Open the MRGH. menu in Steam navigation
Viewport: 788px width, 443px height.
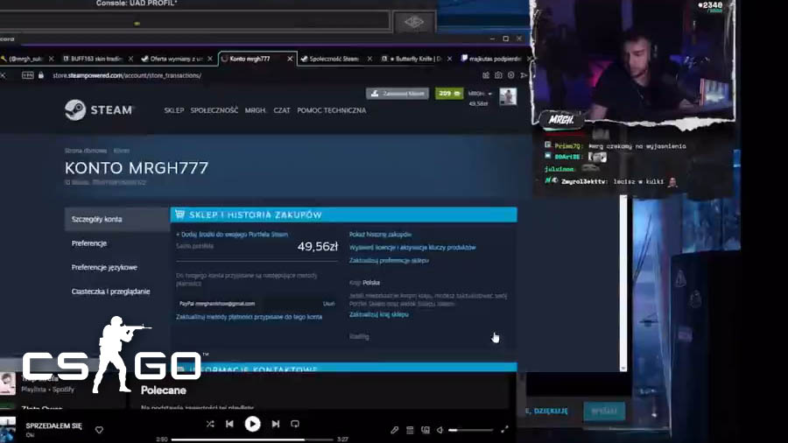pos(256,110)
